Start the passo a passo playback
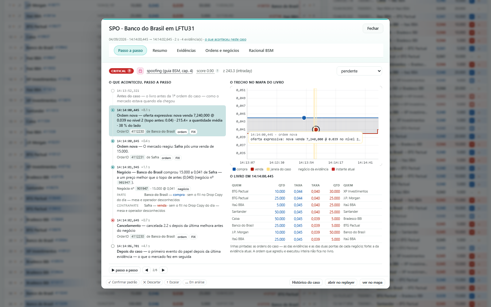This screenshot has height=307, width=491. tap(125, 270)
